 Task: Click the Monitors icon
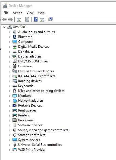[15, 96]
